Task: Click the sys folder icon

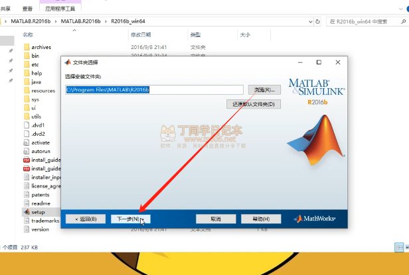Action: (27, 99)
